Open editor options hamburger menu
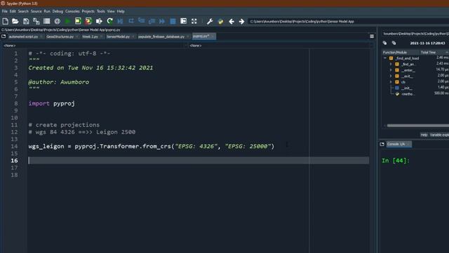 click(x=372, y=37)
